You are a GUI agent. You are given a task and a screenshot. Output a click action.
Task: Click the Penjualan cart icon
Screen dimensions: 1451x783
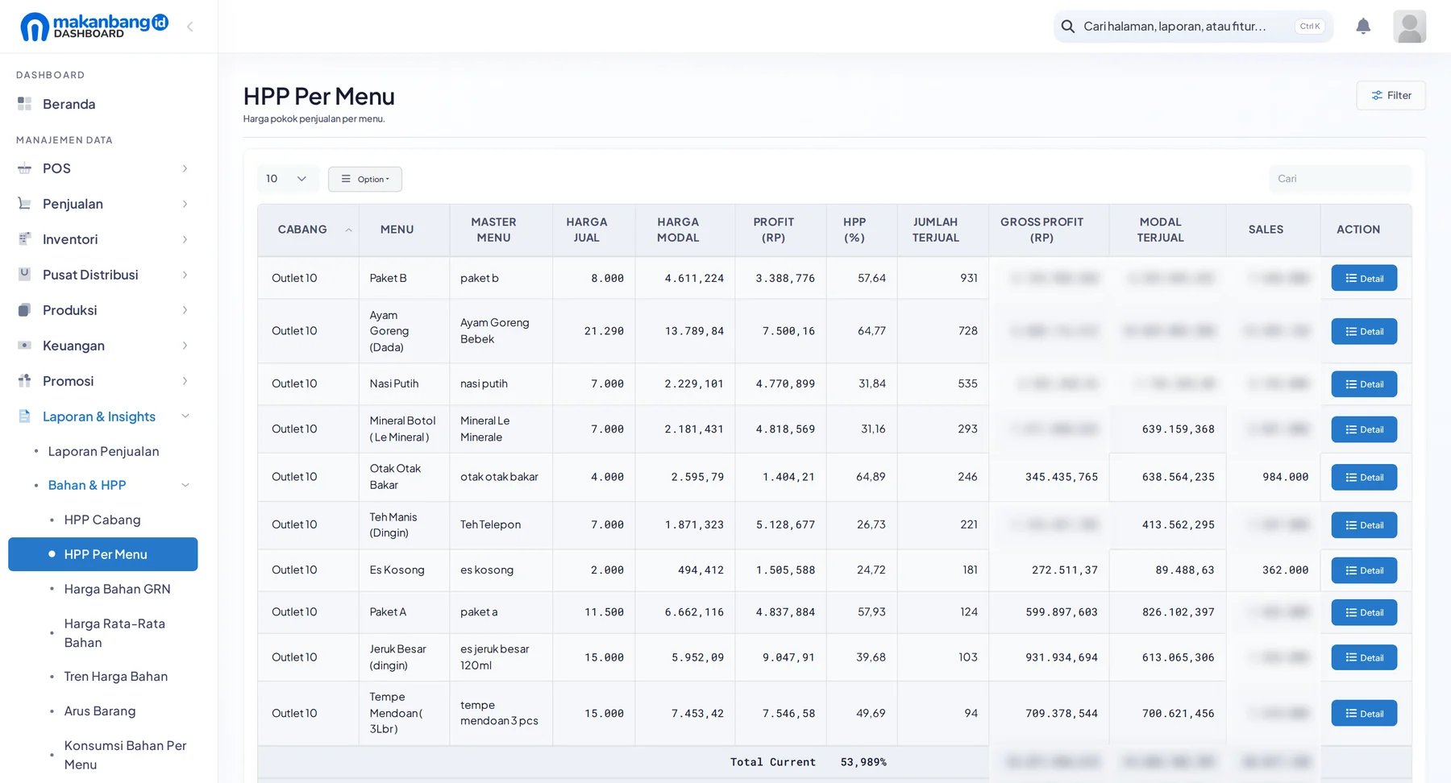pos(25,204)
